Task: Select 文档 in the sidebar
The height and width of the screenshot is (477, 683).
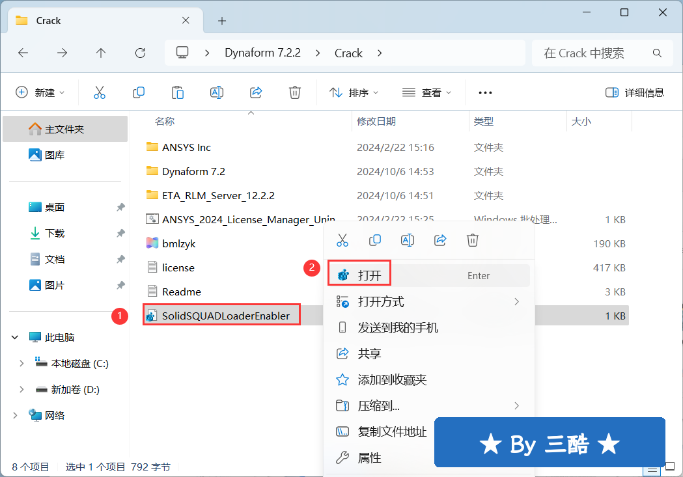Action: pos(65,260)
